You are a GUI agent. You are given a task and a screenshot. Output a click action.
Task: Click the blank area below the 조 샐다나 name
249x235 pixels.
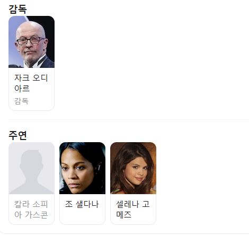click(82, 216)
